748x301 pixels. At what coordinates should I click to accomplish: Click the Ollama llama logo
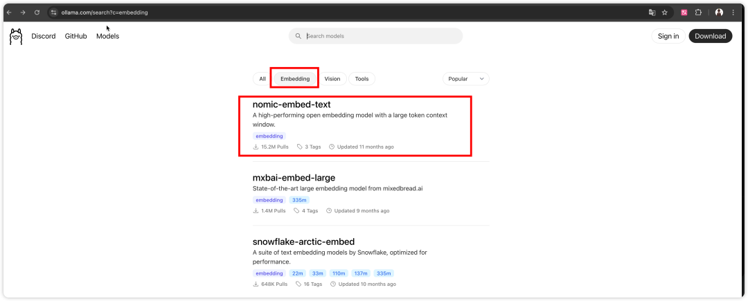pyautogui.click(x=16, y=37)
